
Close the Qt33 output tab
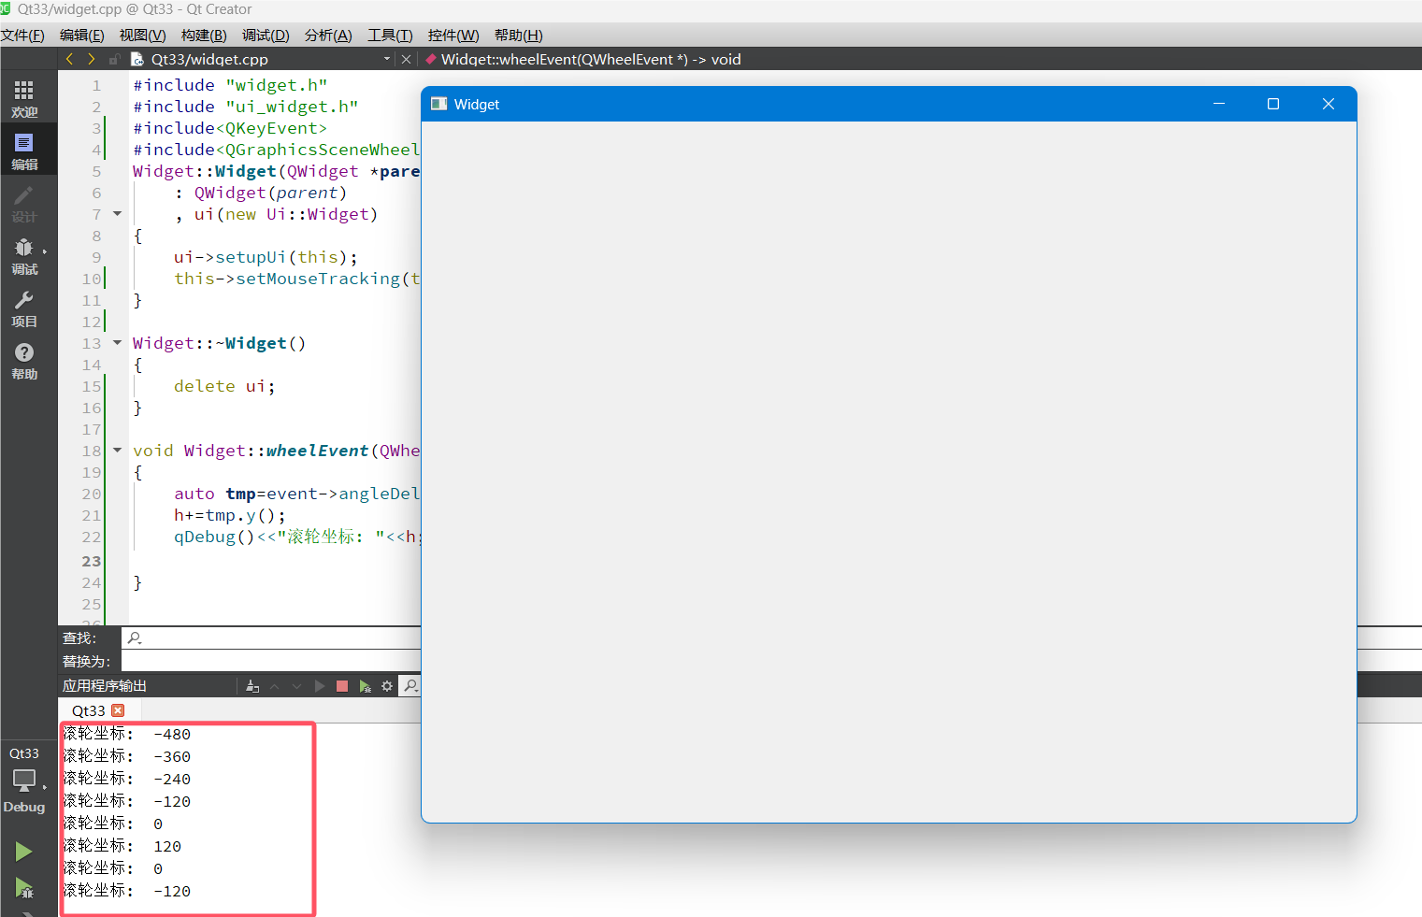click(x=118, y=710)
